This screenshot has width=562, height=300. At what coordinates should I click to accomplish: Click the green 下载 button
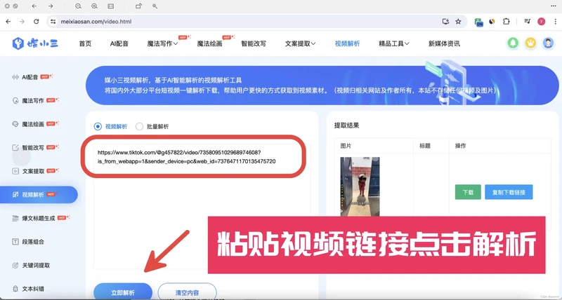[x=468, y=192]
